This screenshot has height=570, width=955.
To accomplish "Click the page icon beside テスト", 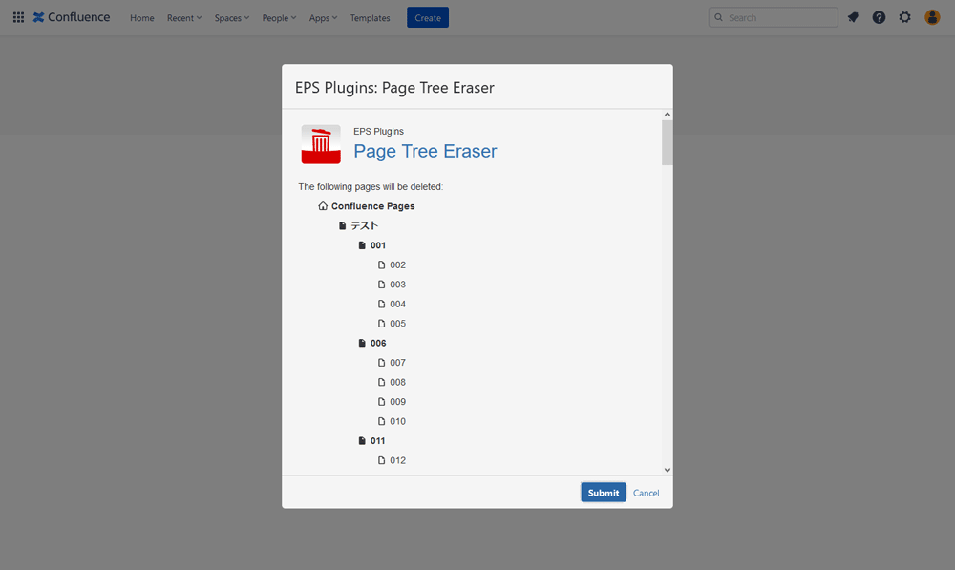I will point(342,226).
